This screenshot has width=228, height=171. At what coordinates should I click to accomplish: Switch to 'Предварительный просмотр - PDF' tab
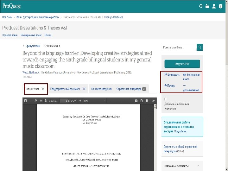coord(68,89)
